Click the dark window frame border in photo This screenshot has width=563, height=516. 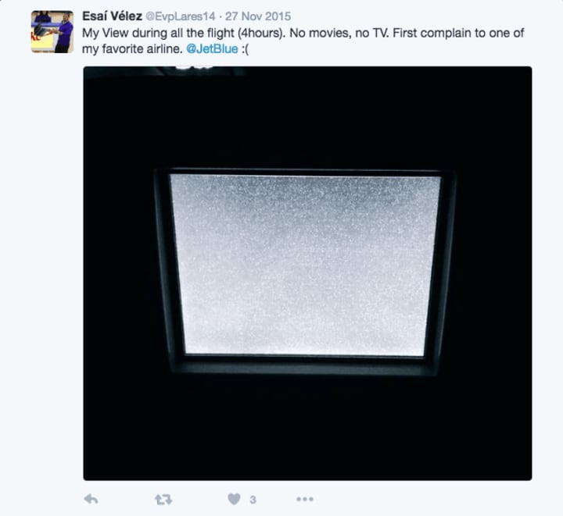click(x=304, y=364)
